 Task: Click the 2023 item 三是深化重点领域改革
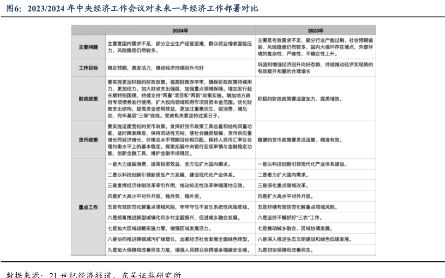(x=283, y=185)
